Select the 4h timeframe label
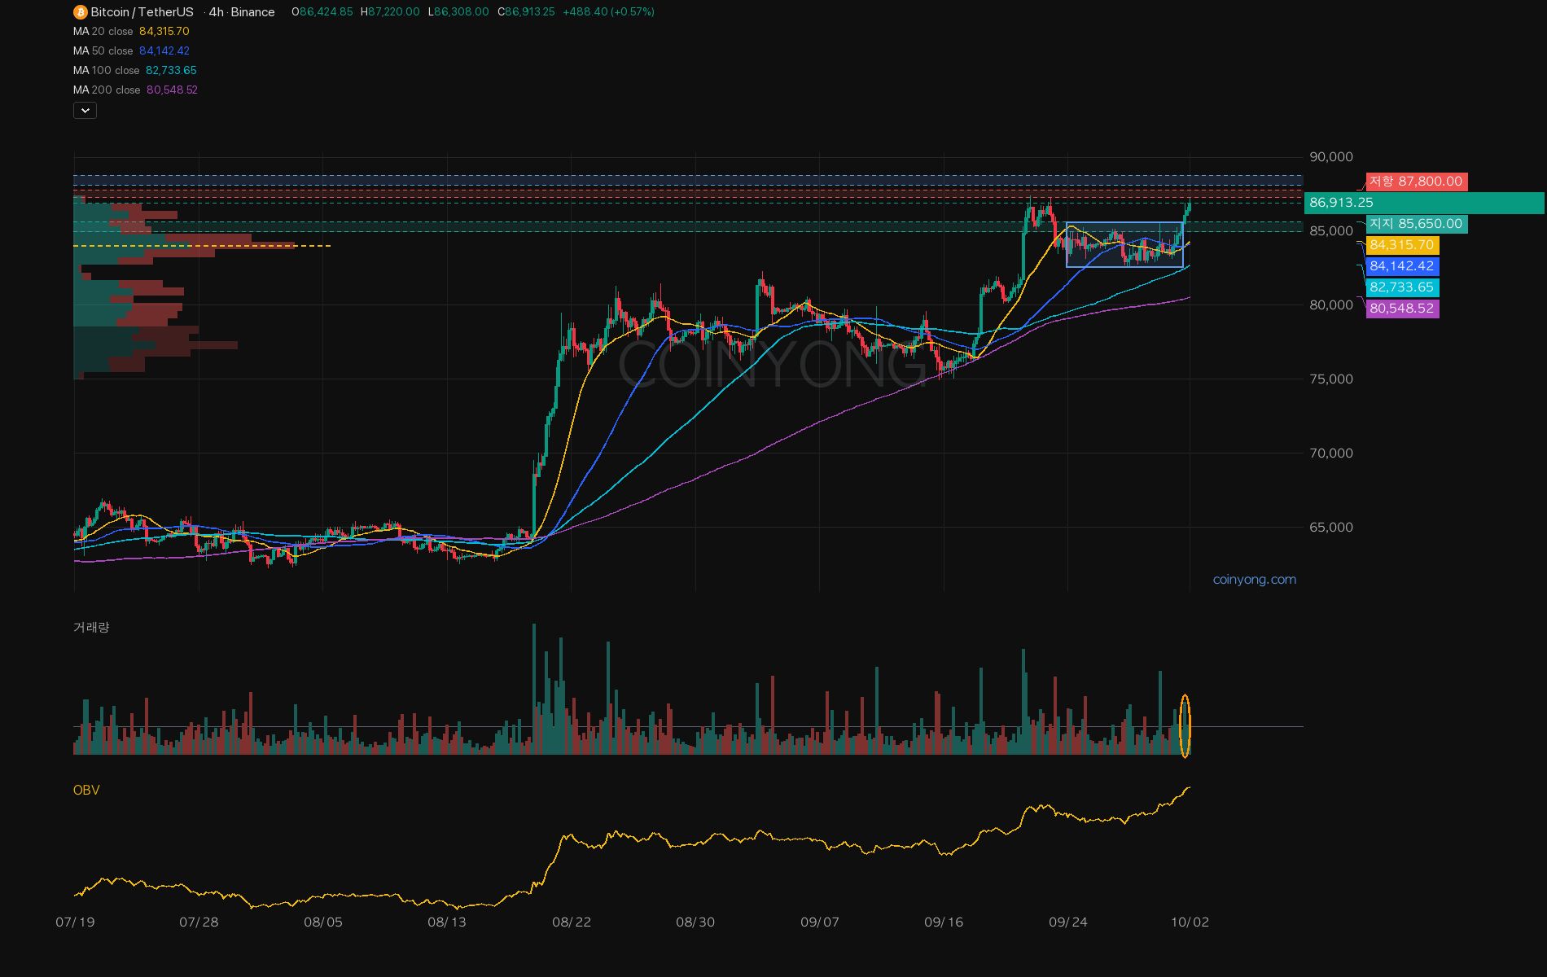 tap(216, 12)
